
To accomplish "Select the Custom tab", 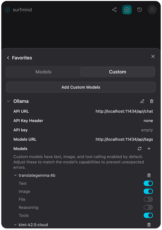I will coord(118,72).
